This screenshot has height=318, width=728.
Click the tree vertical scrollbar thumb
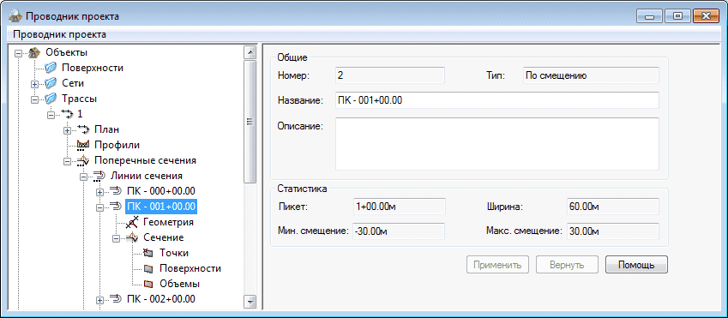[x=250, y=122]
